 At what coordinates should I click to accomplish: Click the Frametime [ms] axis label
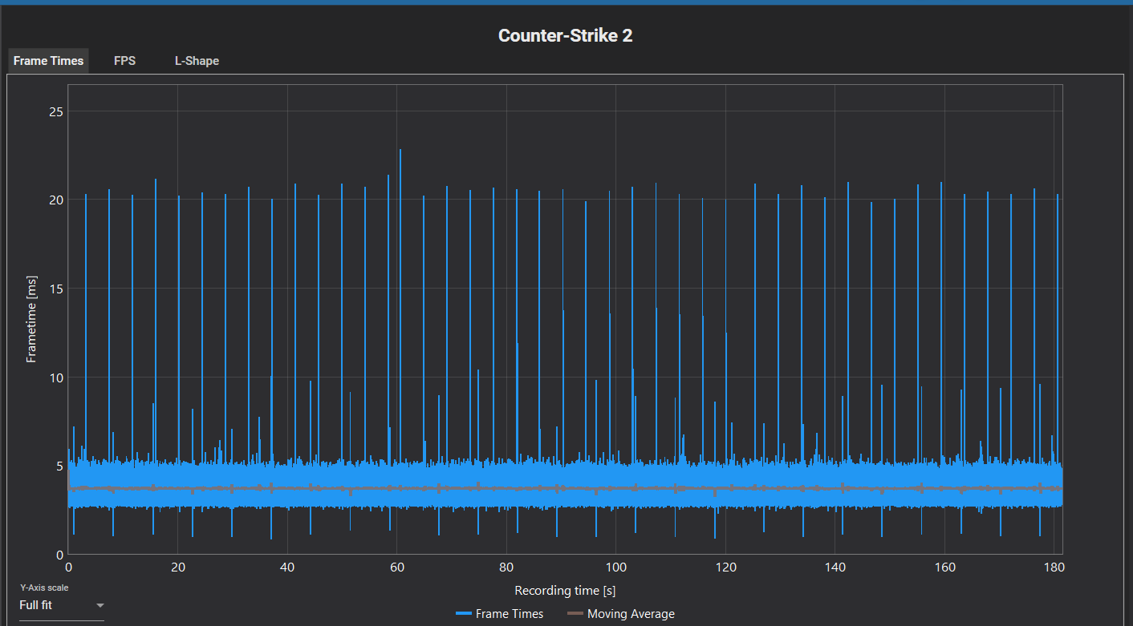pos(30,320)
